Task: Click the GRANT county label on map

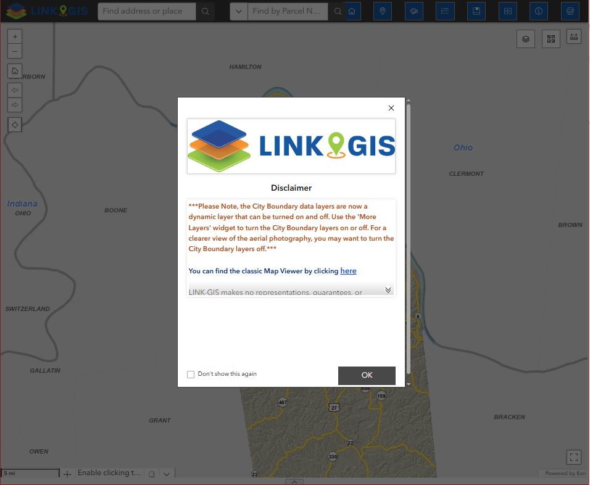Action: 160,420
